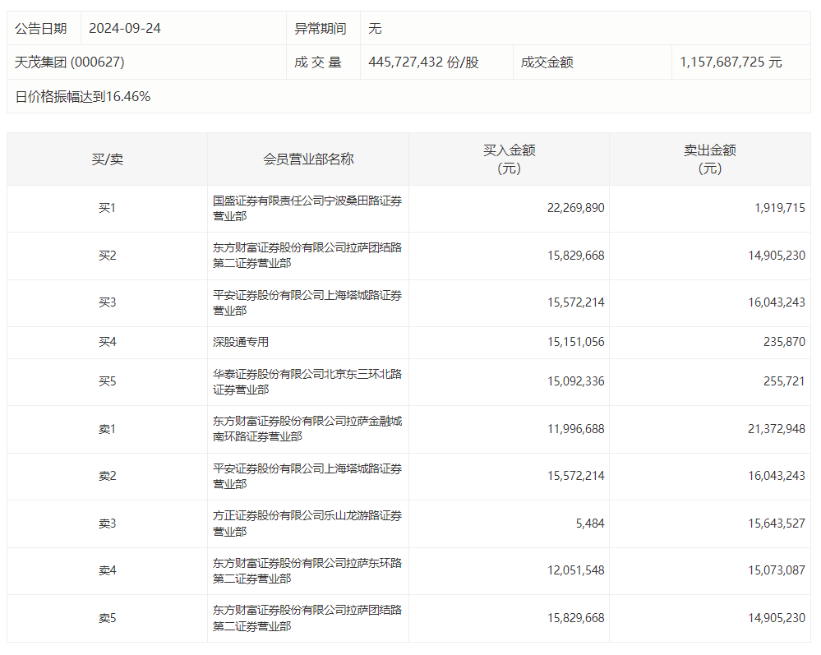Click the turnover value 1,157,687,725 元
Viewport: 821px width, 655px height.
(x=731, y=62)
